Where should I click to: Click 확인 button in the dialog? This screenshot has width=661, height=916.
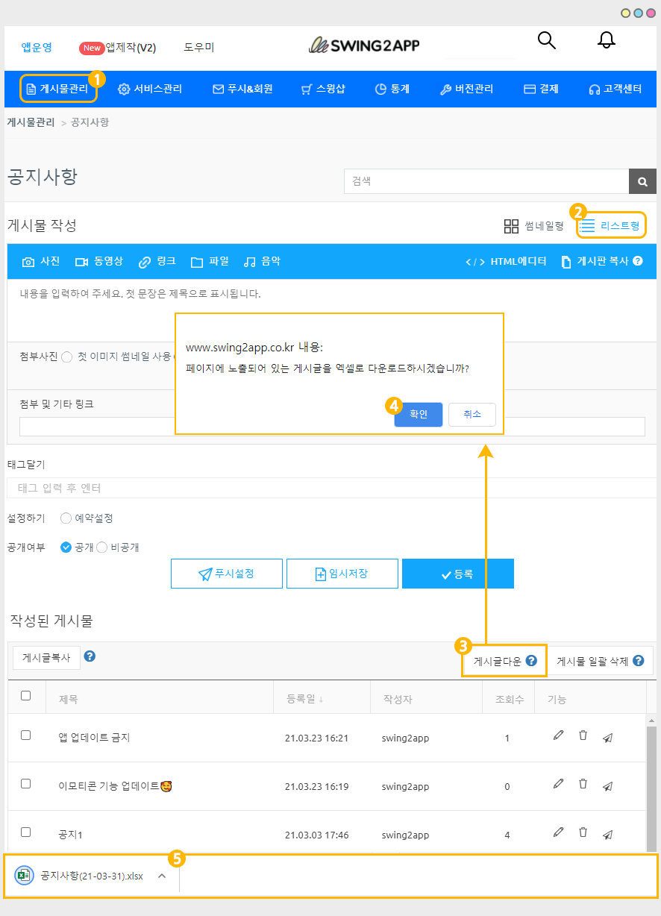pyautogui.click(x=419, y=415)
